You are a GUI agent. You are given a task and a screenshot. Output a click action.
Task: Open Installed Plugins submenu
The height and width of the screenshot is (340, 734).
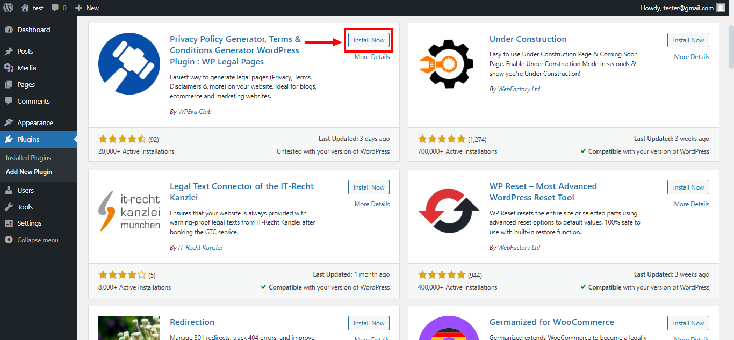click(x=28, y=158)
